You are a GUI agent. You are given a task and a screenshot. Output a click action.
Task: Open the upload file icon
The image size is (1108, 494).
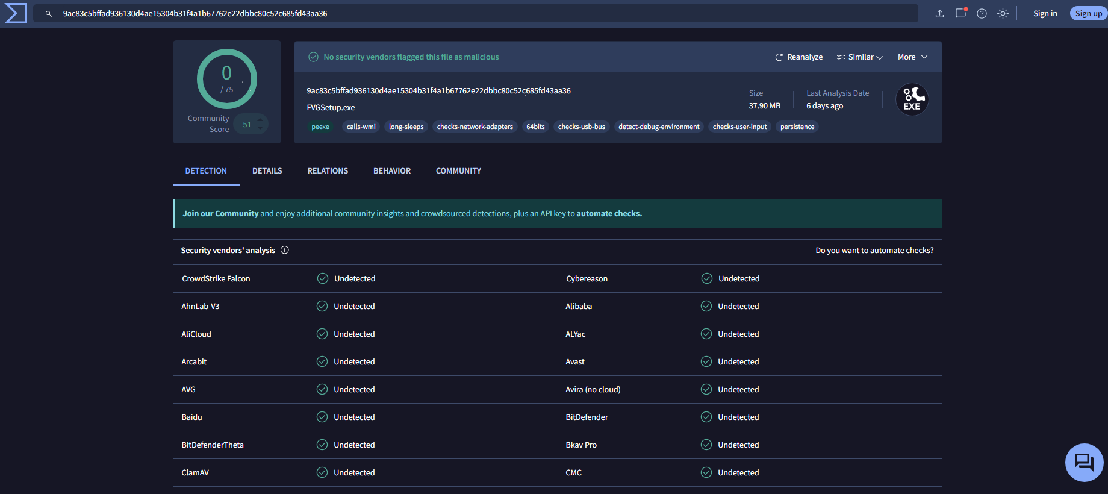(939, 14)
